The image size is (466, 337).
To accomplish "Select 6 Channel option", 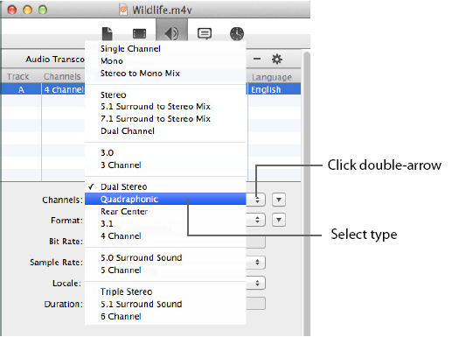I will (165, 316).
